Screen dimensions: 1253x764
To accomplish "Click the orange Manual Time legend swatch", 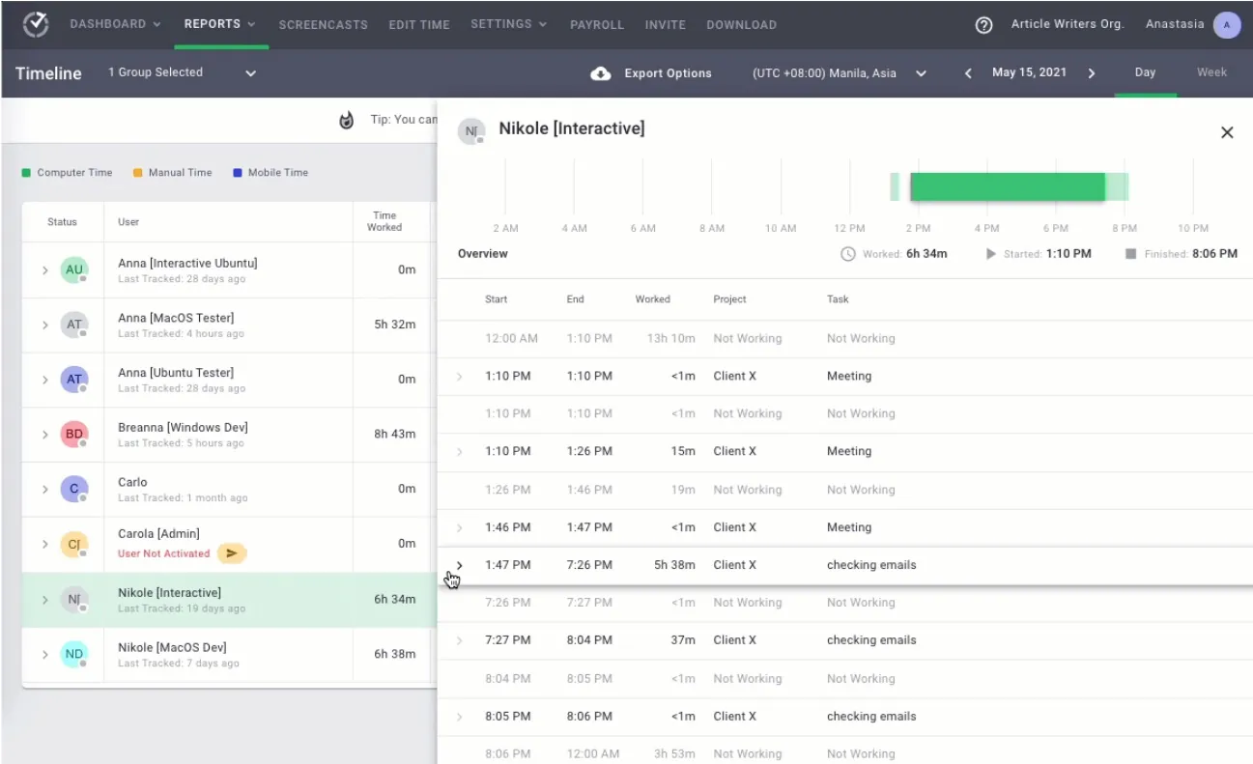I will pos(137,173).
